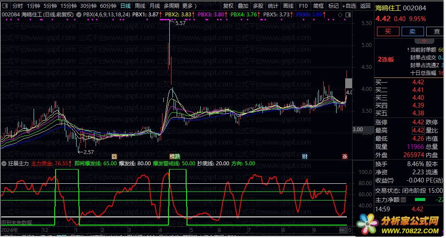
Task: Click the 返回 back button
Action: click(x=365, y=6)
